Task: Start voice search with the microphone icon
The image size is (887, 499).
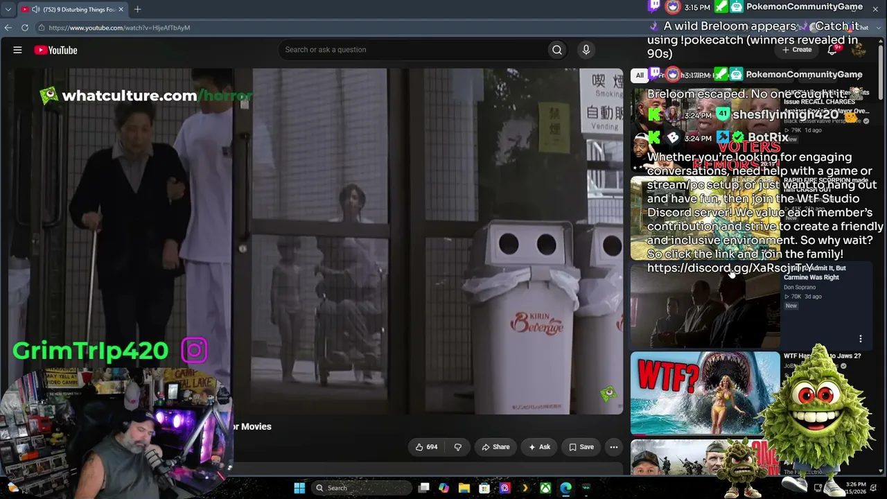Action: tap(586, 50)
